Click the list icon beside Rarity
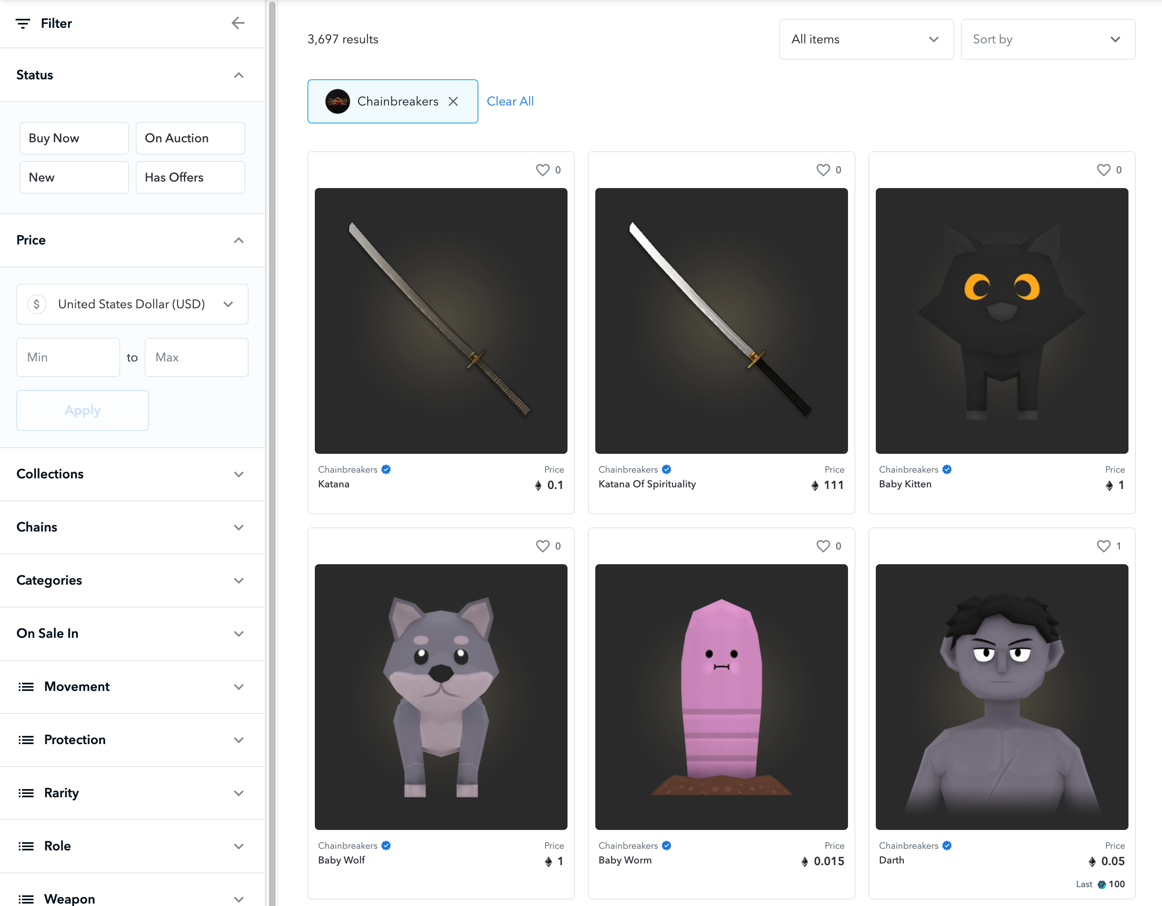This screenshot has width=1162, height=906. pyautogui.click(x=26, y=793)
